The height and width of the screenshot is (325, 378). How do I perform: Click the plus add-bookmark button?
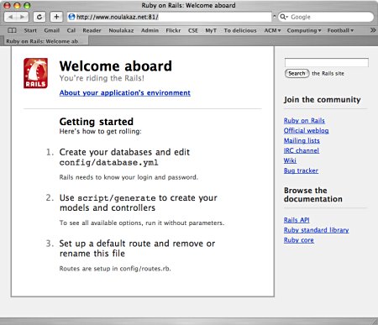pyautogui.click(x=56, y=17)
